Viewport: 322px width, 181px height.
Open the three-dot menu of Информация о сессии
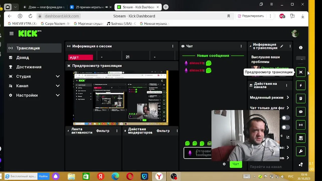pos(173,46)
